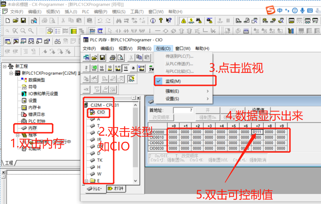
Task: Select IO表和单元设置 in project tree
Action: pos(43,94)
